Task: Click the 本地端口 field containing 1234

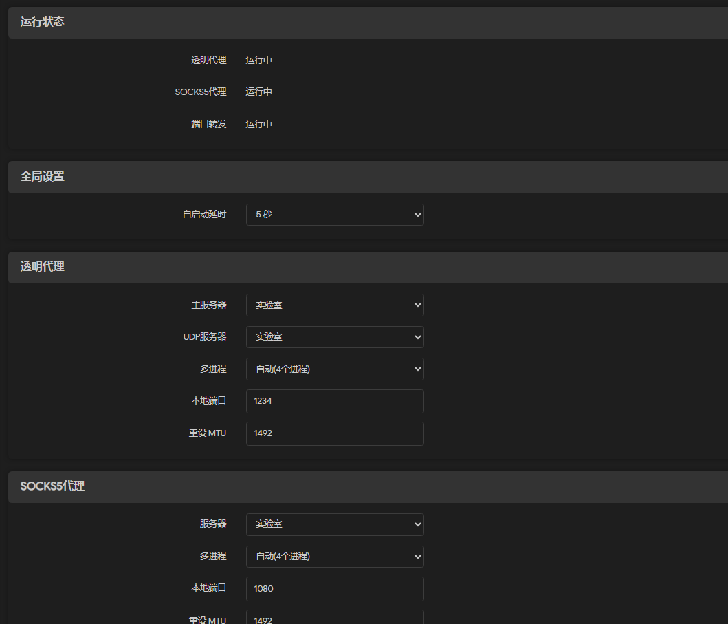Action: point(335,401)
